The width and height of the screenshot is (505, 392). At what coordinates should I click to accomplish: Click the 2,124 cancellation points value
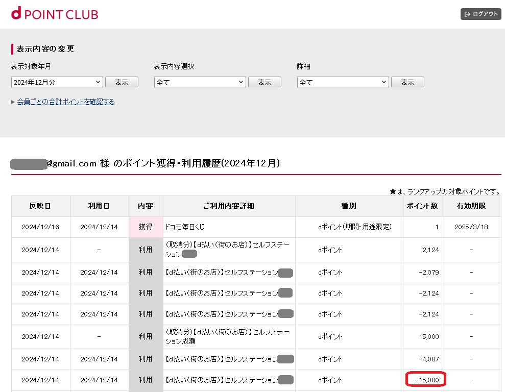[430, 250]
